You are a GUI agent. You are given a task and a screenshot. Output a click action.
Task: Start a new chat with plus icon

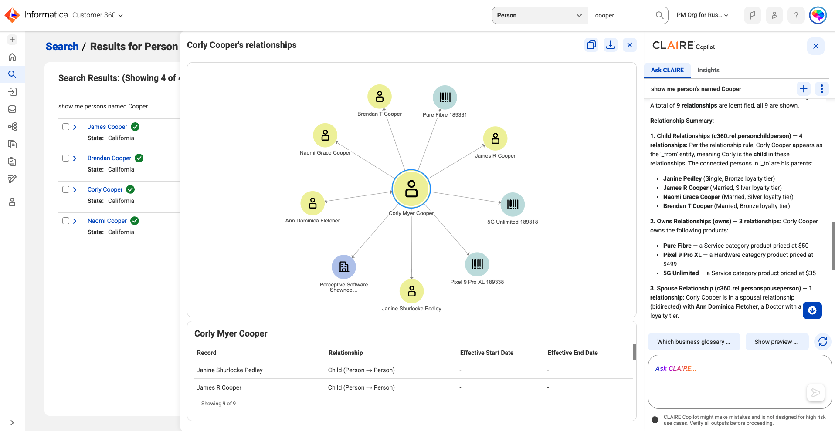click(804, 89)
